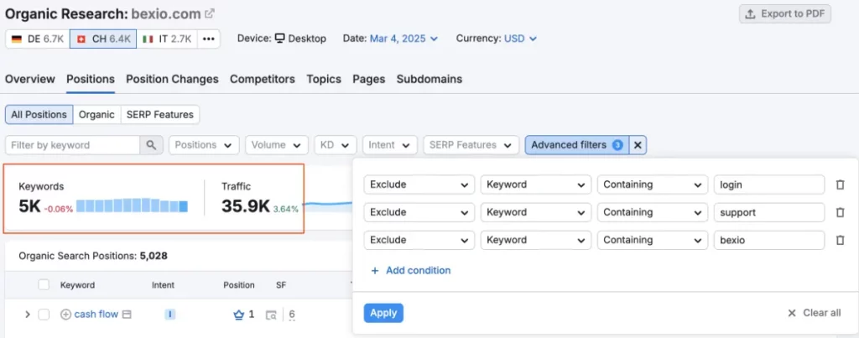This screenshot has height=338, width=859.
Task: Open the SERP Features filter dropdown
Action: click(x=471, y=145)
